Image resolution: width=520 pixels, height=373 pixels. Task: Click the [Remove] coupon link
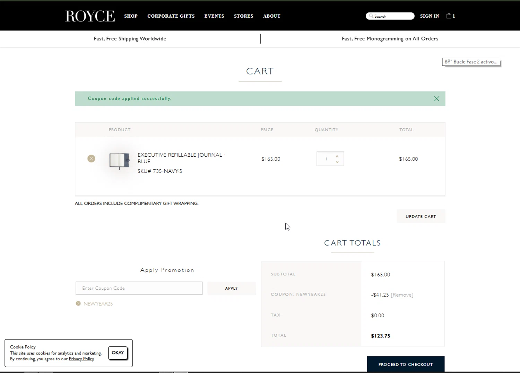[402, 295]
